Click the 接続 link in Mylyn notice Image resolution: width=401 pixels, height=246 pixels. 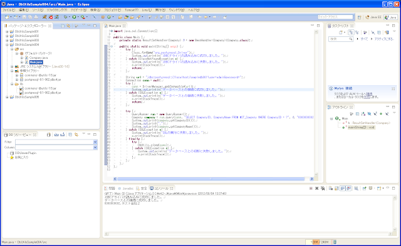(369, 94)
